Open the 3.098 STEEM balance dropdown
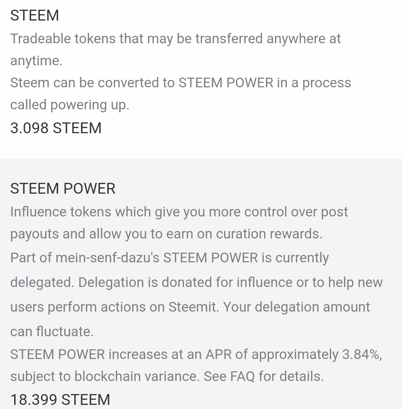Viewport: 403px width, 409px height. tap(56, 128)
